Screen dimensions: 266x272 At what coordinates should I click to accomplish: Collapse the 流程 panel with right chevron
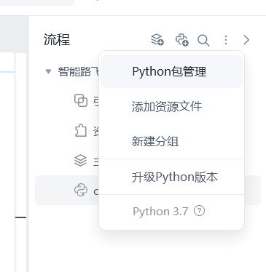[x=246, y=40]
